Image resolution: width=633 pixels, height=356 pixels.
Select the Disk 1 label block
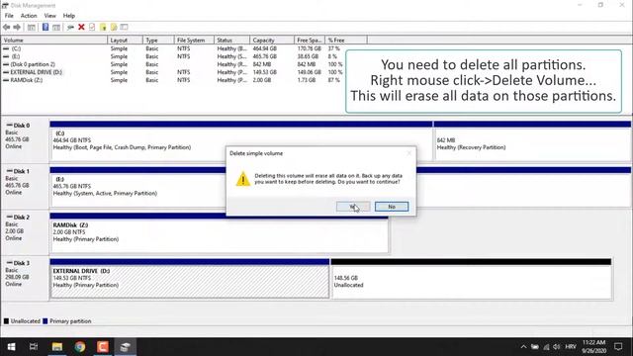coord(25,186)
